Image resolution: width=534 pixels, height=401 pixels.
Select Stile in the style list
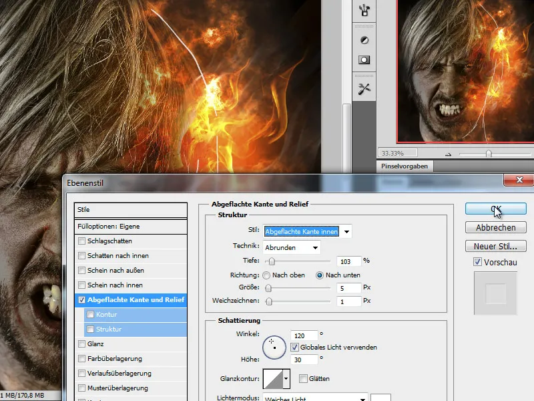click(131, 210)
